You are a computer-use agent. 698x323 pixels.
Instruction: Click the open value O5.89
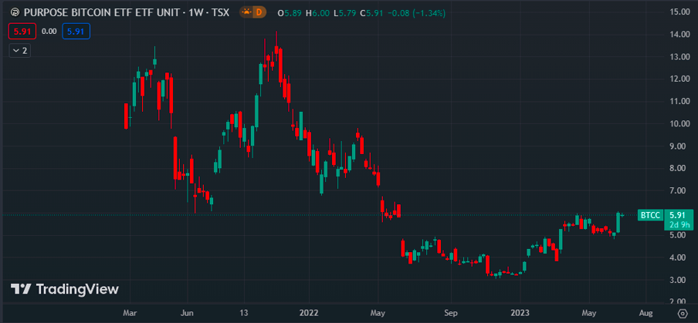click(290, 13)
